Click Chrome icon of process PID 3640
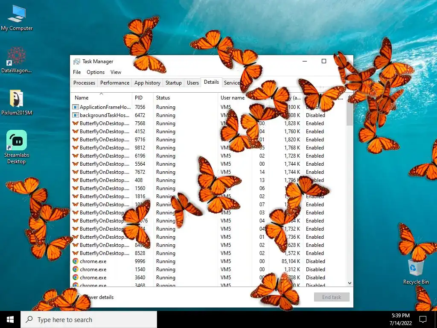This screenshot has height=328, width=437. click(x=75, y=277)
